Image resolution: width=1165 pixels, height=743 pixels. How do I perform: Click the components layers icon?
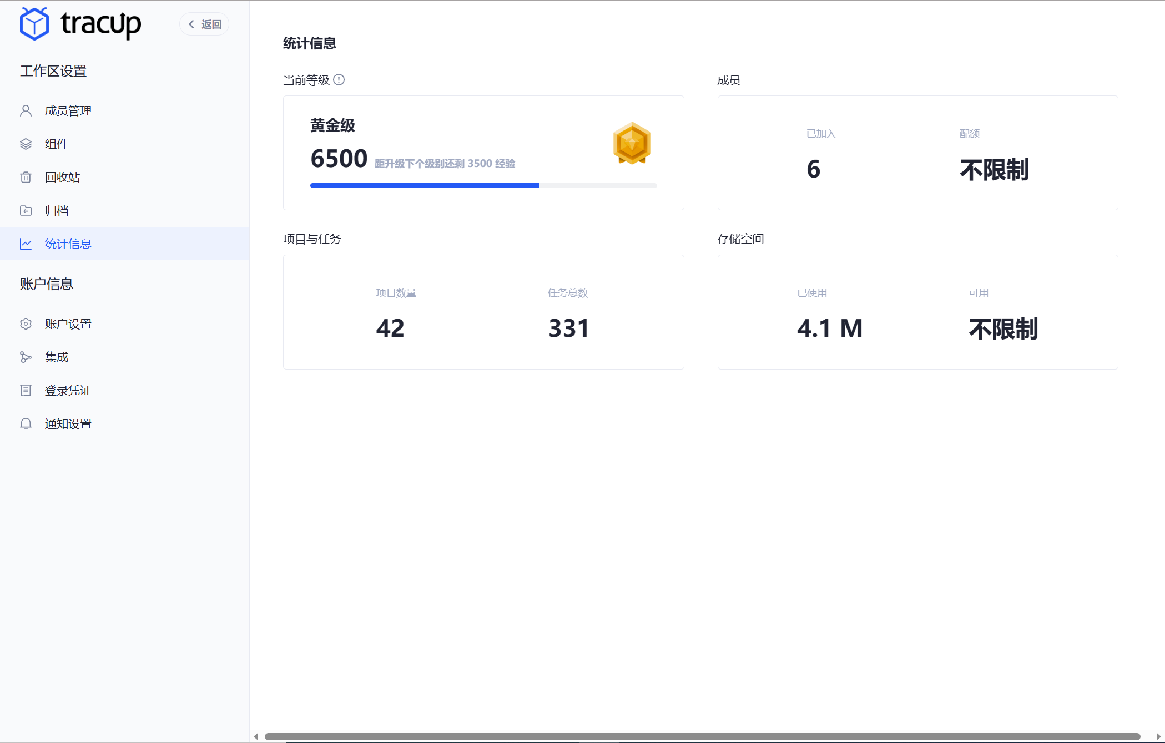tap(26, 144)
